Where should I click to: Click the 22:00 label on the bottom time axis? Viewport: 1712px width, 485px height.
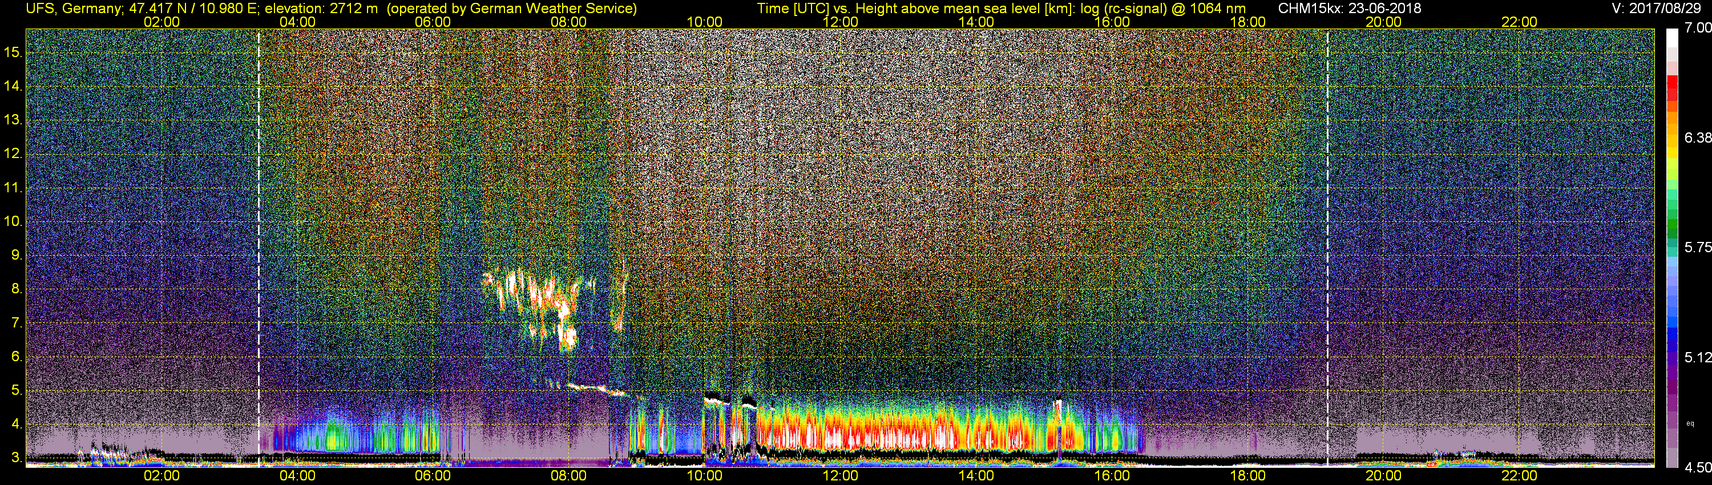[1519, 476]
